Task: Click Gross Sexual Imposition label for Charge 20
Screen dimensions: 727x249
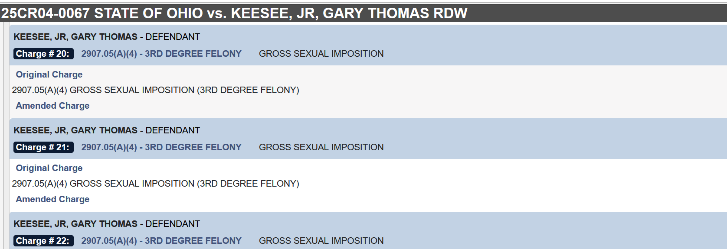Action: tap(321, 54)
